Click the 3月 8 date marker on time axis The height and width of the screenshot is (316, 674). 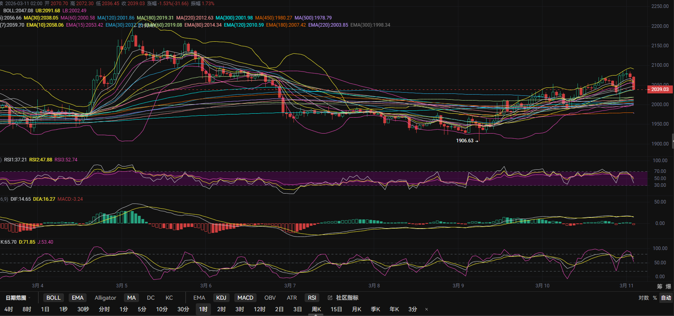(x=374, y=286)
